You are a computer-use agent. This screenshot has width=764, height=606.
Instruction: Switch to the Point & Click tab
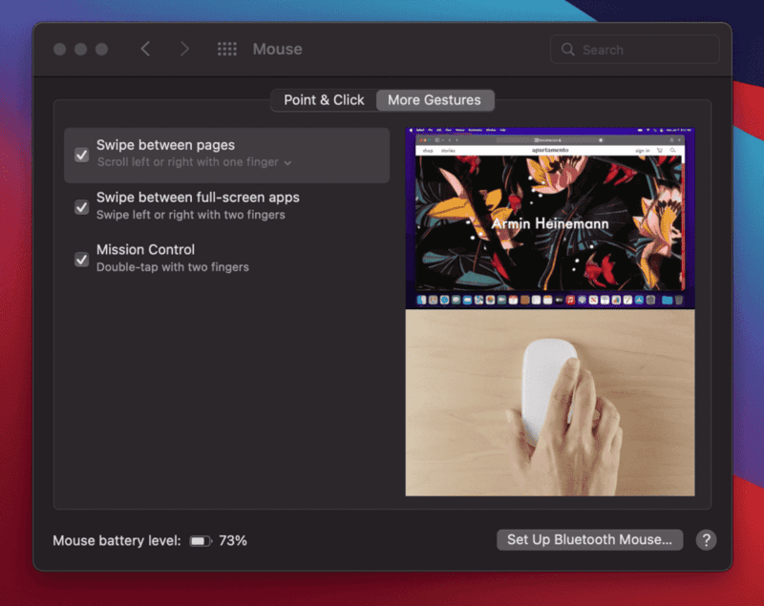tap(324, 100)
